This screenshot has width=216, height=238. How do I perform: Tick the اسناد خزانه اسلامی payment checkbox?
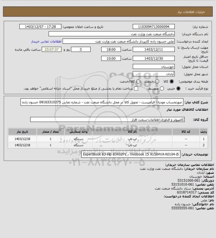tap(136, 88)
